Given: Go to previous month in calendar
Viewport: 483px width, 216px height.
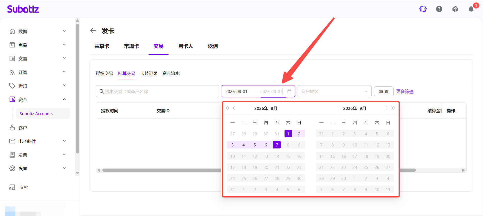Looking at the screenshot, I should pos(234,108).
